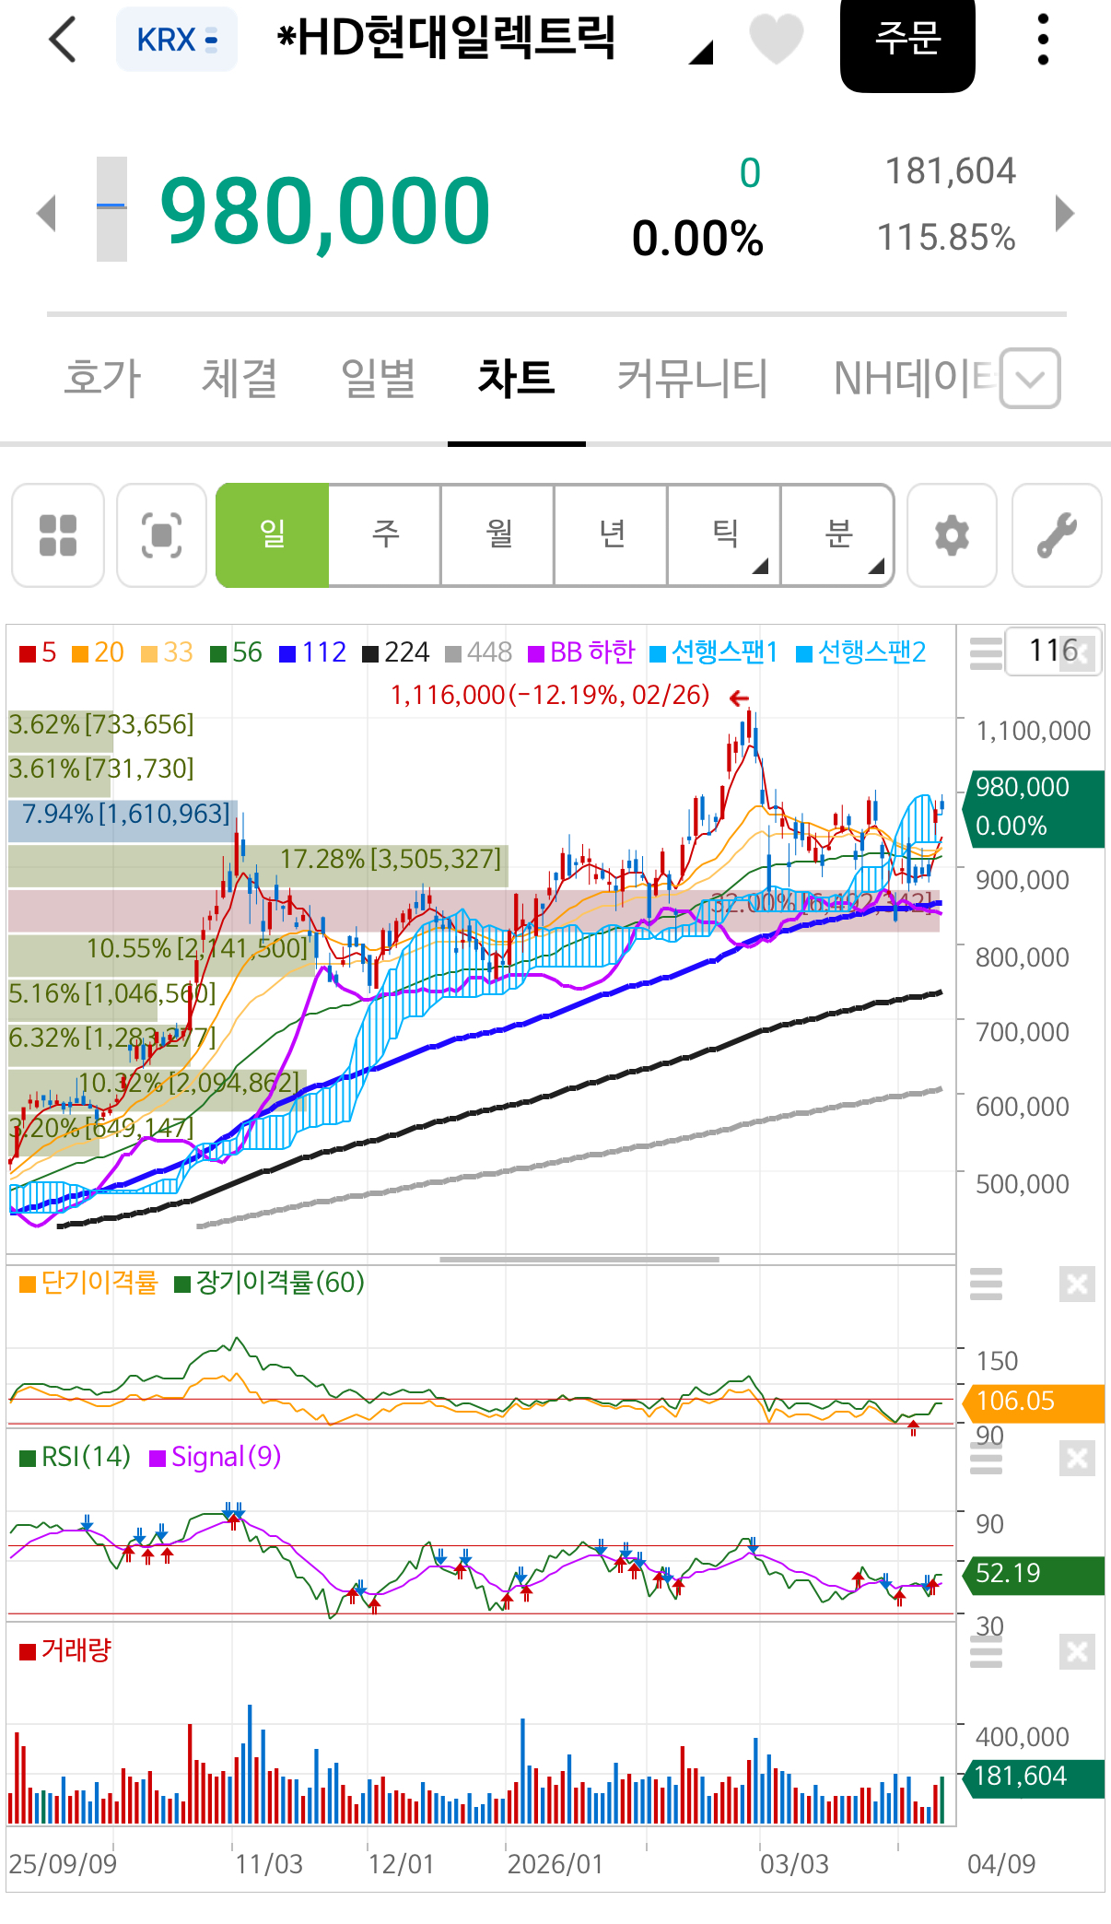The width and height of the screenshot is (1111, 1924).
Task: Tap the 115.85% volume ratio value
Action: pos(946,238)
